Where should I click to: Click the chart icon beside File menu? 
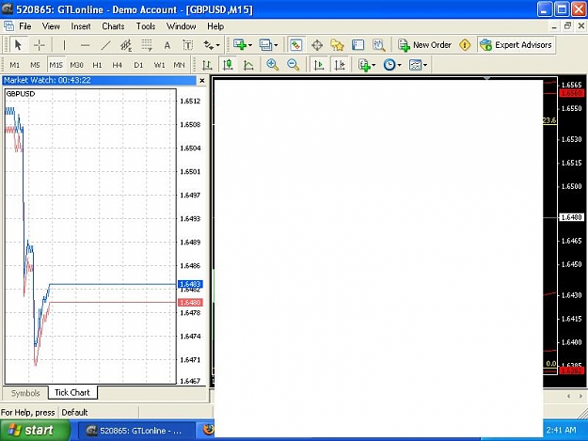pyautogui.click(x=9, y=26)
